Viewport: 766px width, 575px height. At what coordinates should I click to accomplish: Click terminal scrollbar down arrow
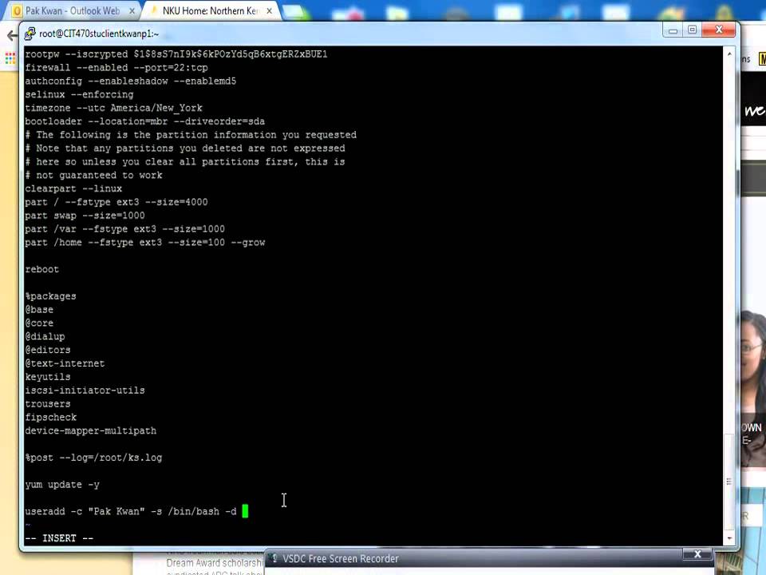click(x=729, y=538)
